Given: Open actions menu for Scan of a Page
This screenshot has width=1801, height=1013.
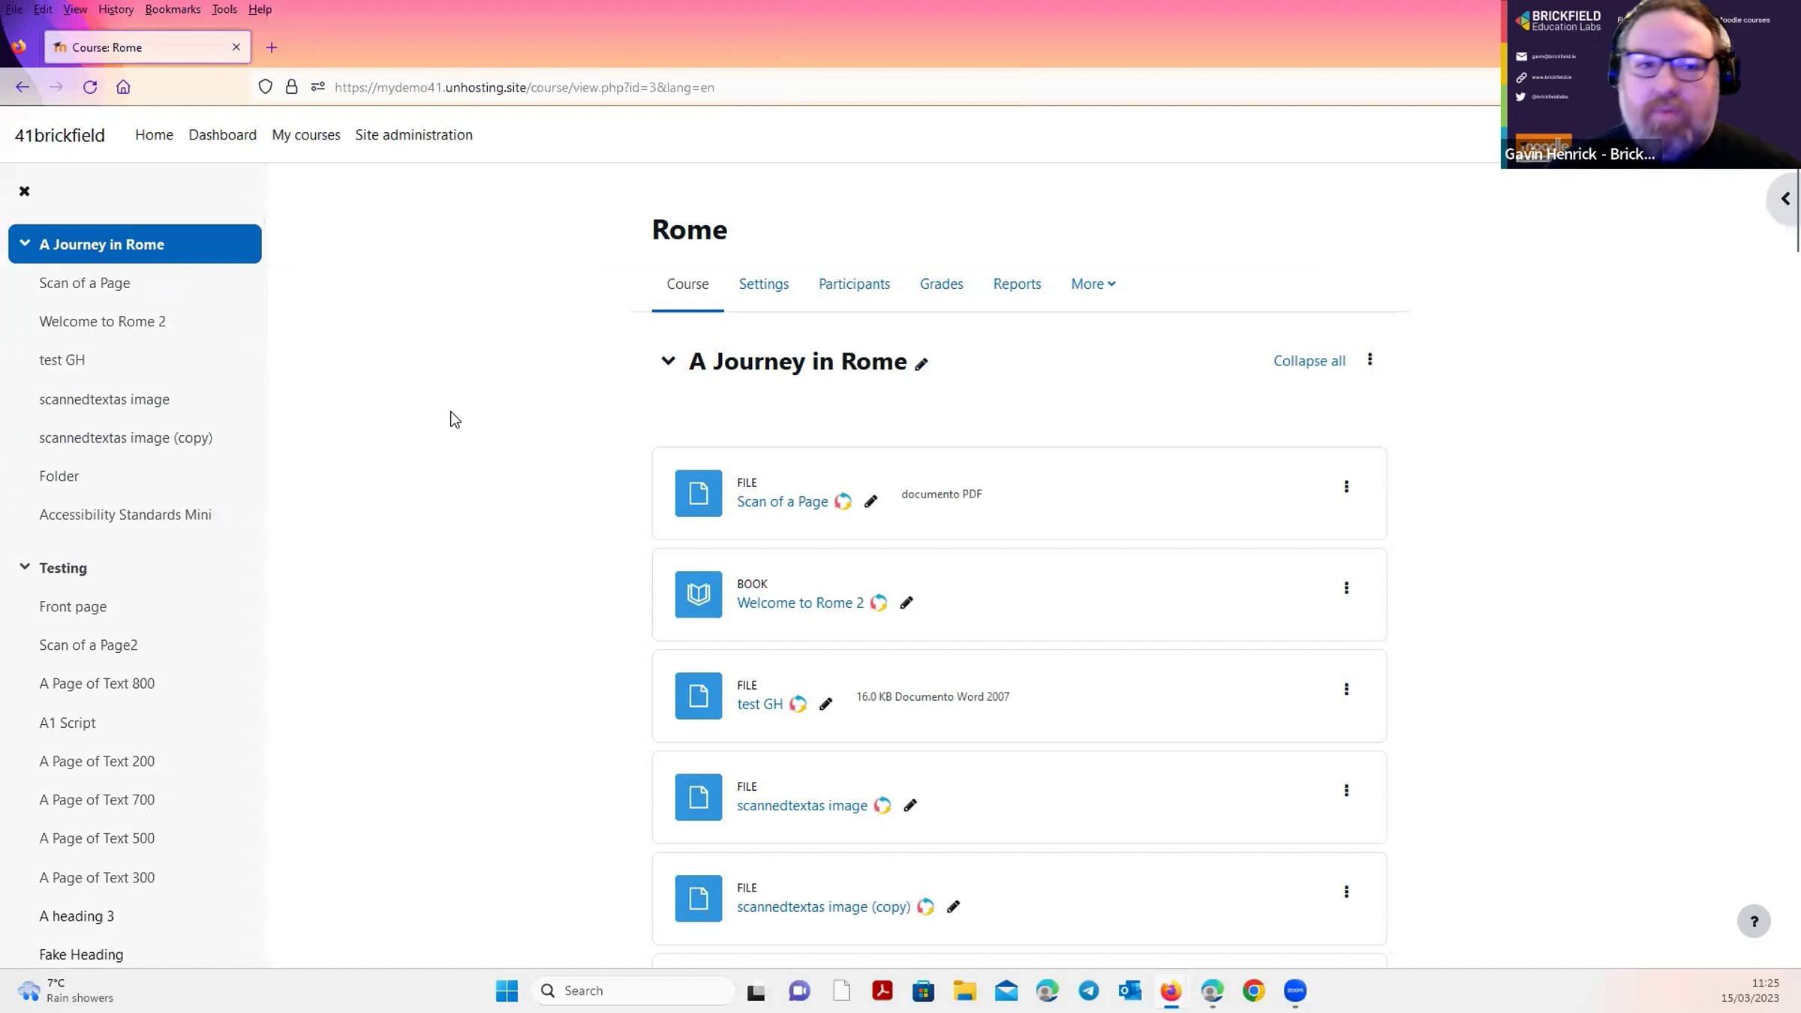Looking at the screenshot, I should click(1346, 487).
